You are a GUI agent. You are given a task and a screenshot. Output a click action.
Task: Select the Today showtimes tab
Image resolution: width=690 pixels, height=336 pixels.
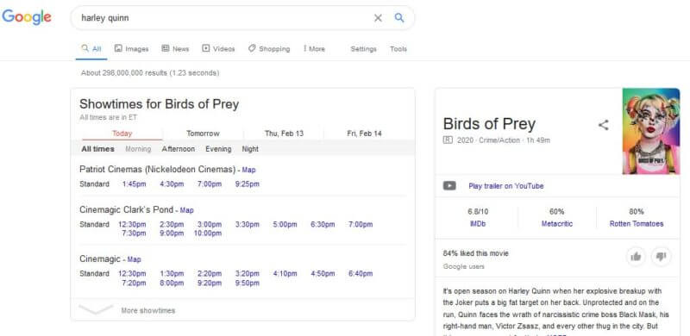(122, 134)
